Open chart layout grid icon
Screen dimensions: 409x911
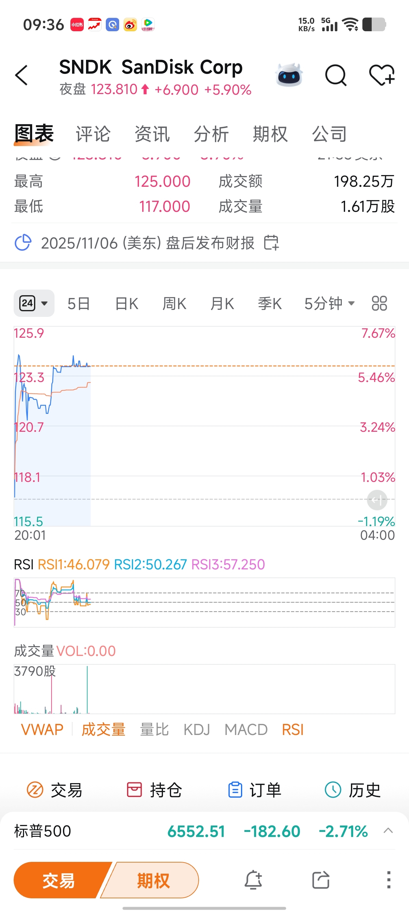click(x=379, y=304)
